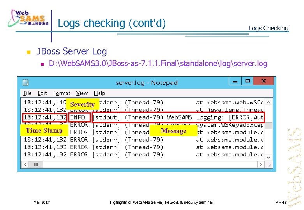Click the server.log file path text
Image resolution: width=304 pixels, height=210 pixels.
158,63
